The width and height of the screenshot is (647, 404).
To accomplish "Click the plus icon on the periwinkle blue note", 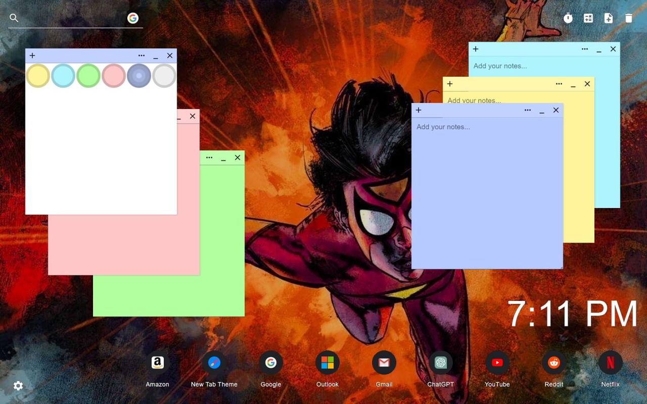I will click(419, 110).
